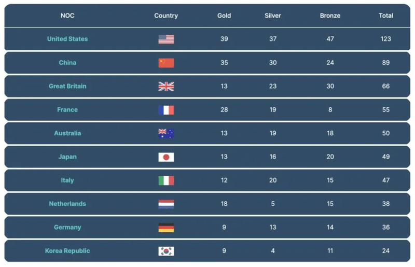The width and height of the screenshot is (415, 267).
Task: Click the United States flag icon
Action: [x=166, y=39]
